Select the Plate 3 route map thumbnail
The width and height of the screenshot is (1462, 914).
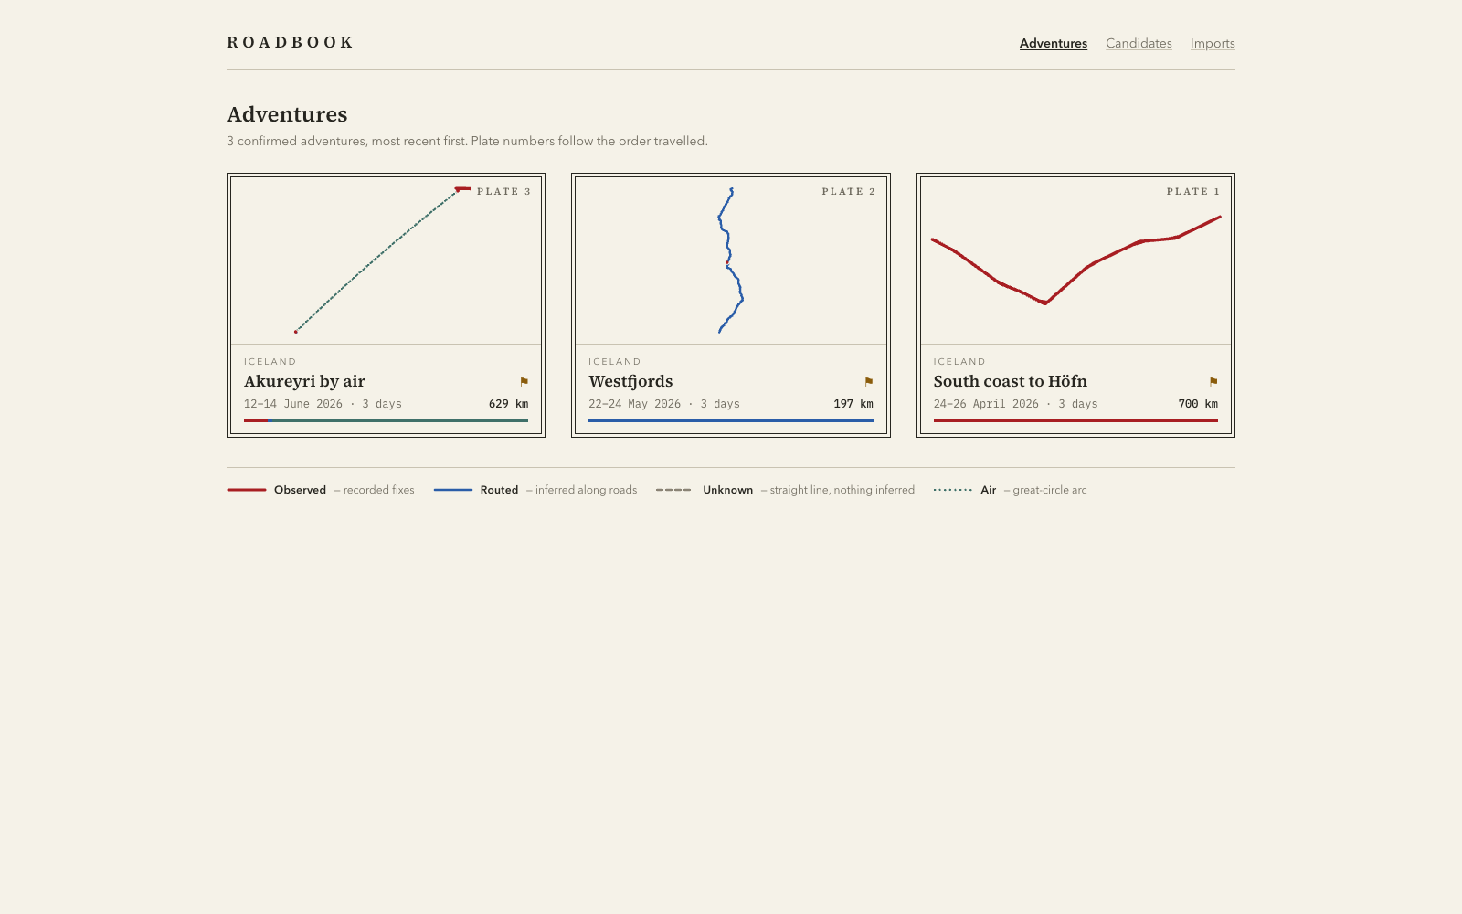(386, 260)
